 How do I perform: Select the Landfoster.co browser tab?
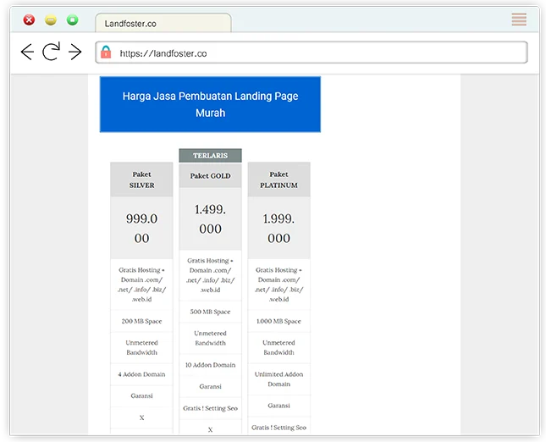(x=161, y=24)
